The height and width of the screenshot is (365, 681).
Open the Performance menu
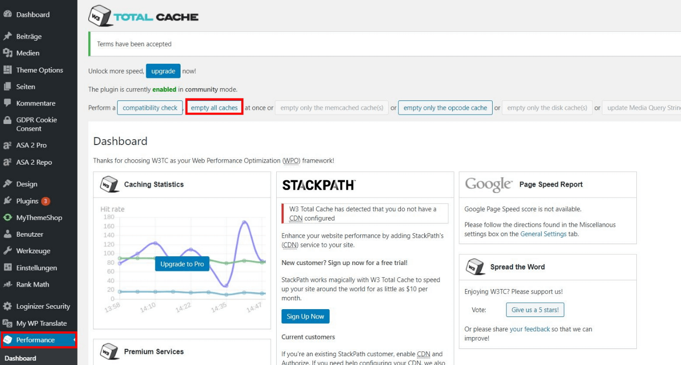(x=39, y=340)
